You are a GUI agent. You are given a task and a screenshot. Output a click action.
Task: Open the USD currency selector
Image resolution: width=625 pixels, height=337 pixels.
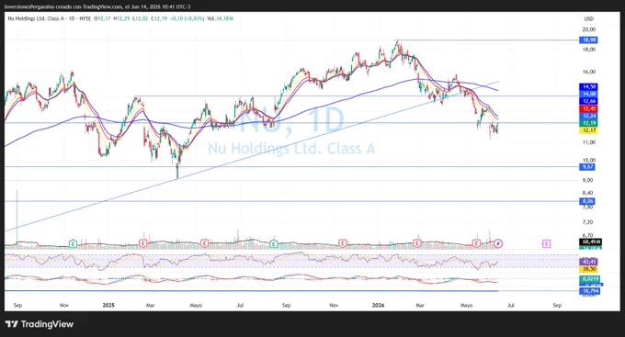pyautogui.click(x=589, y=18)
